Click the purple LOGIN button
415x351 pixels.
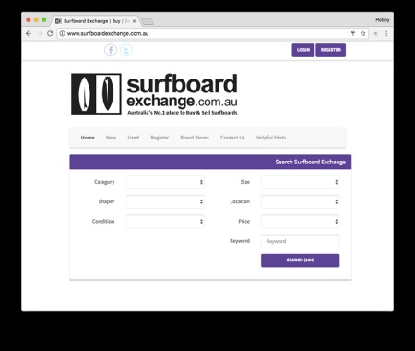coord(303,50)
